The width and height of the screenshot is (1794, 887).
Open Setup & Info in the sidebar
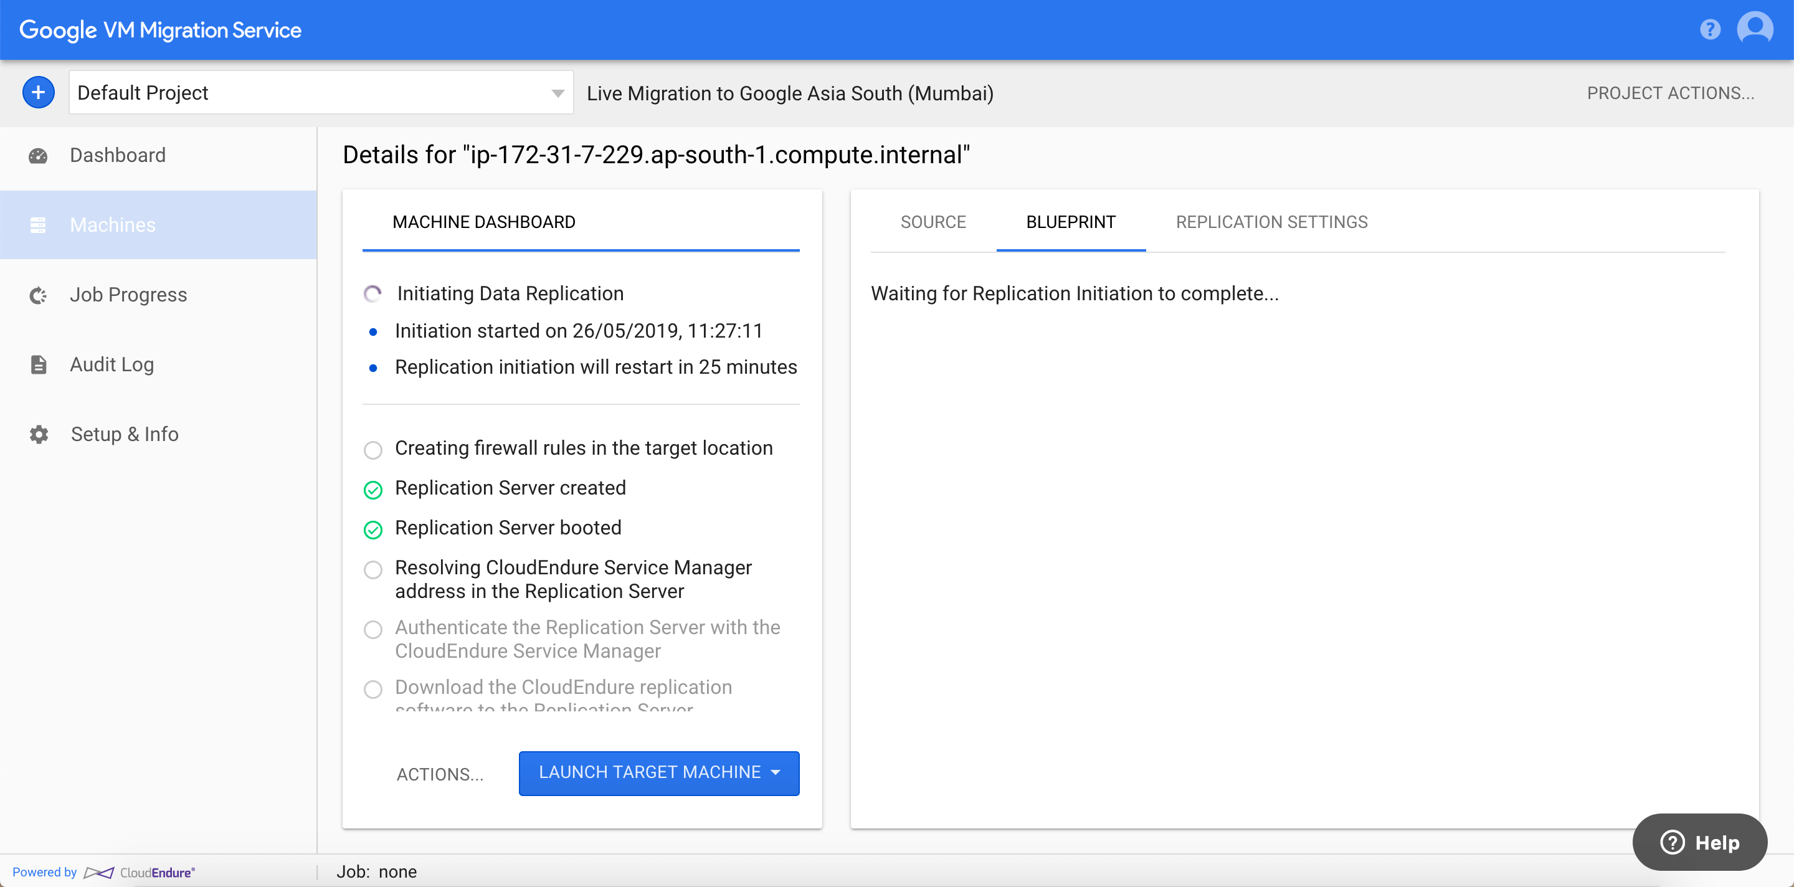(x=158, y=434)
